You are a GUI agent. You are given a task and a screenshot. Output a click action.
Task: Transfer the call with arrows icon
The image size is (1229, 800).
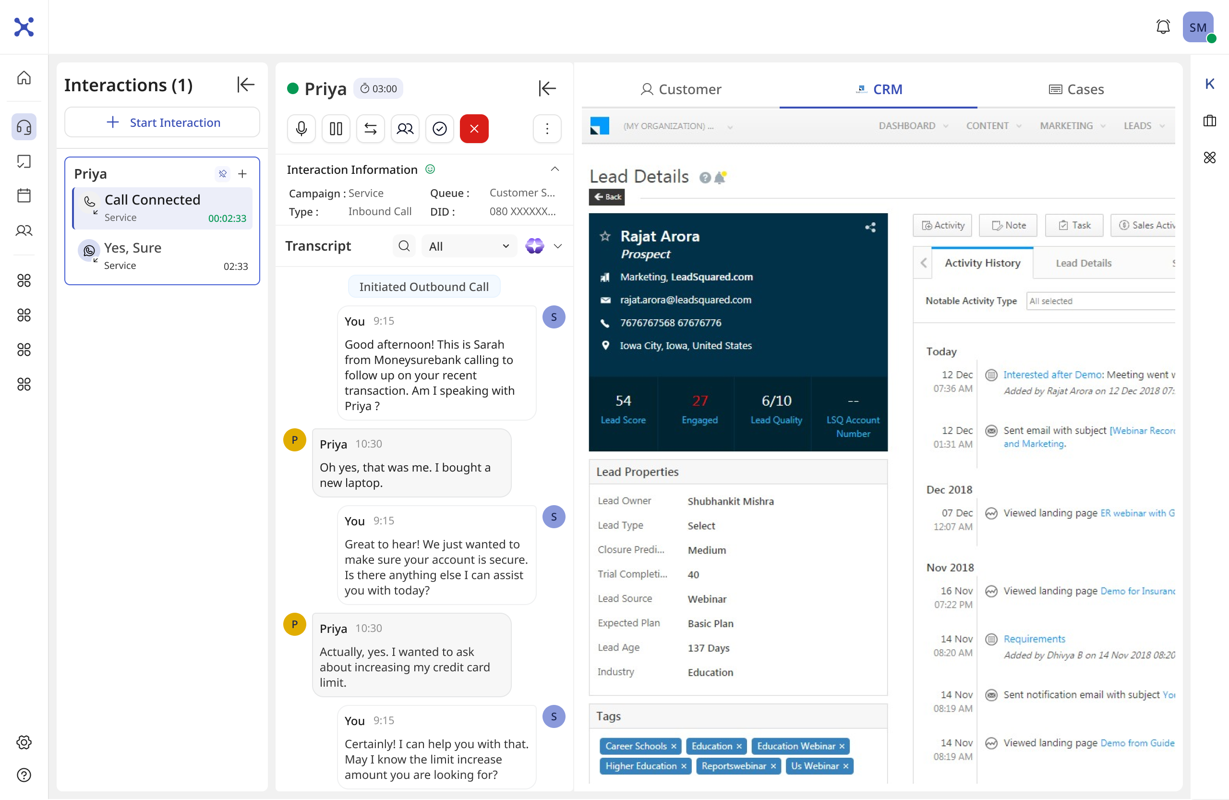pos(371,129)
